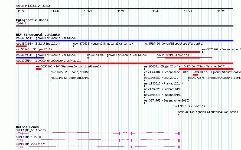Select the nsv4073054 gnomAD variant label
Viewport: 241px width, 150px height.
coord(117,55)
